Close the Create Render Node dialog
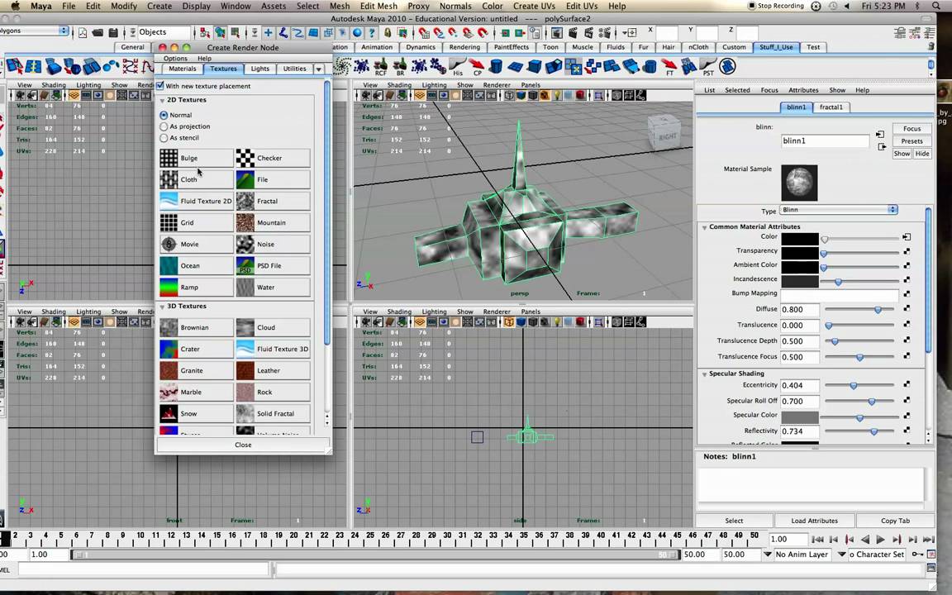The image size is (952, 595). 243,445
